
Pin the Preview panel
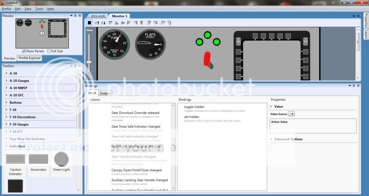[x=75, y=16]
